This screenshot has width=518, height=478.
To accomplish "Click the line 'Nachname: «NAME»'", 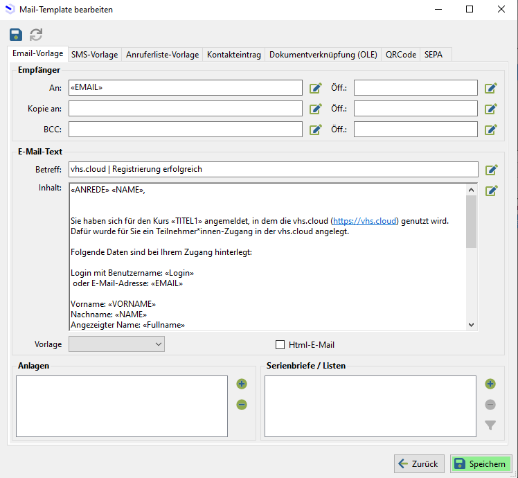I will (109, 315).
